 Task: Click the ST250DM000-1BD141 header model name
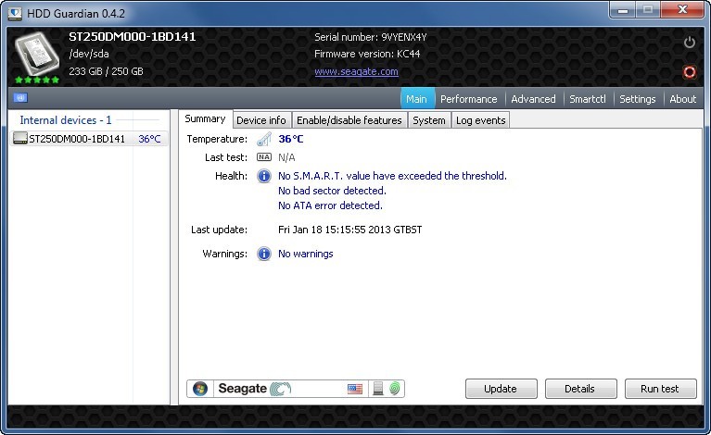click(133, 37)
